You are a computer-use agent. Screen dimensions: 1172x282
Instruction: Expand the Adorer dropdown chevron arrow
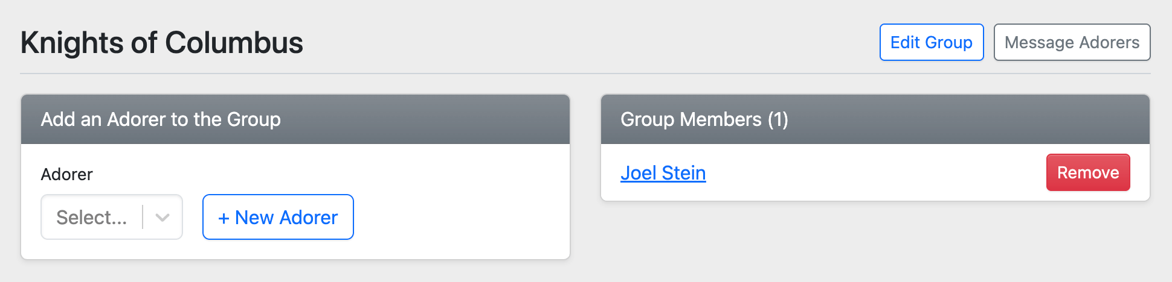coord(162,217)
